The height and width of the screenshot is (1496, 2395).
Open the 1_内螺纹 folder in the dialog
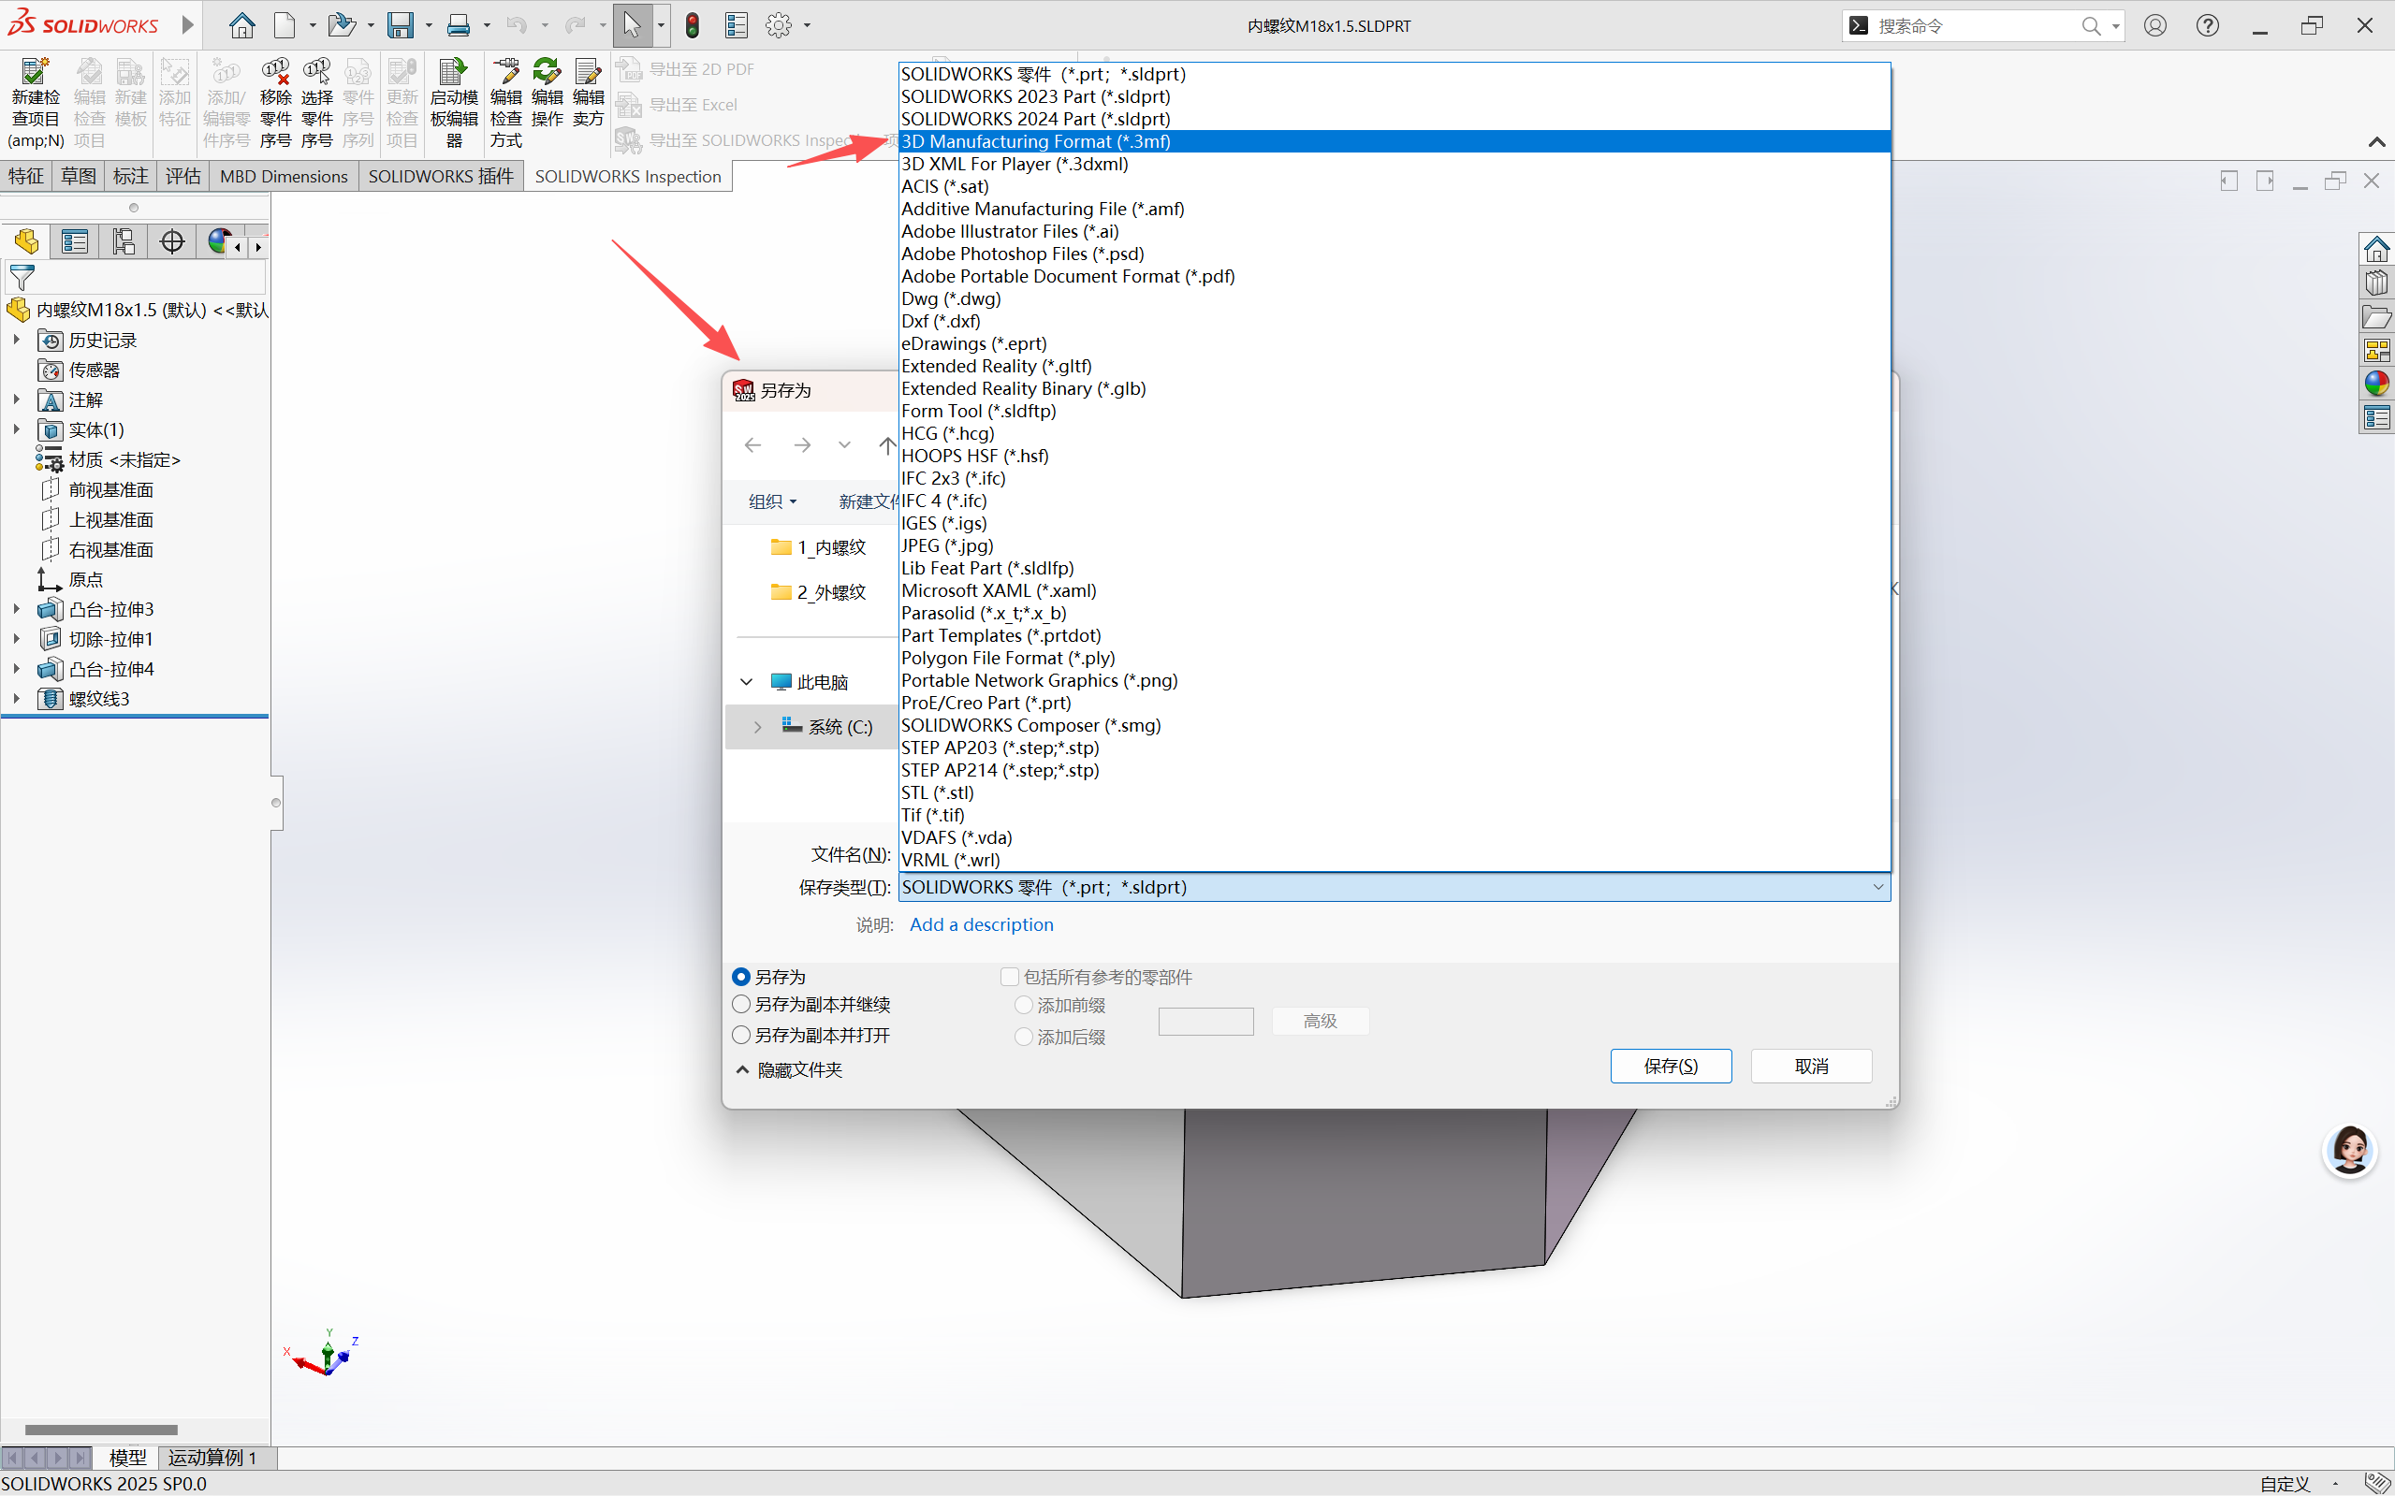pyautogui.click(x=819, y=547)
